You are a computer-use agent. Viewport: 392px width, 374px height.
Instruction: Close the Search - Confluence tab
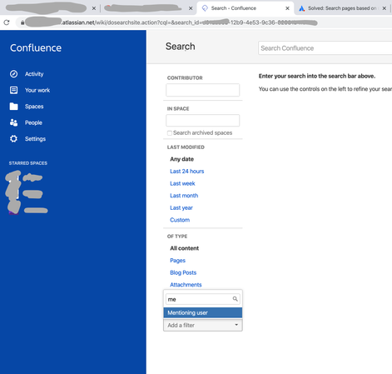click(287, 8)
